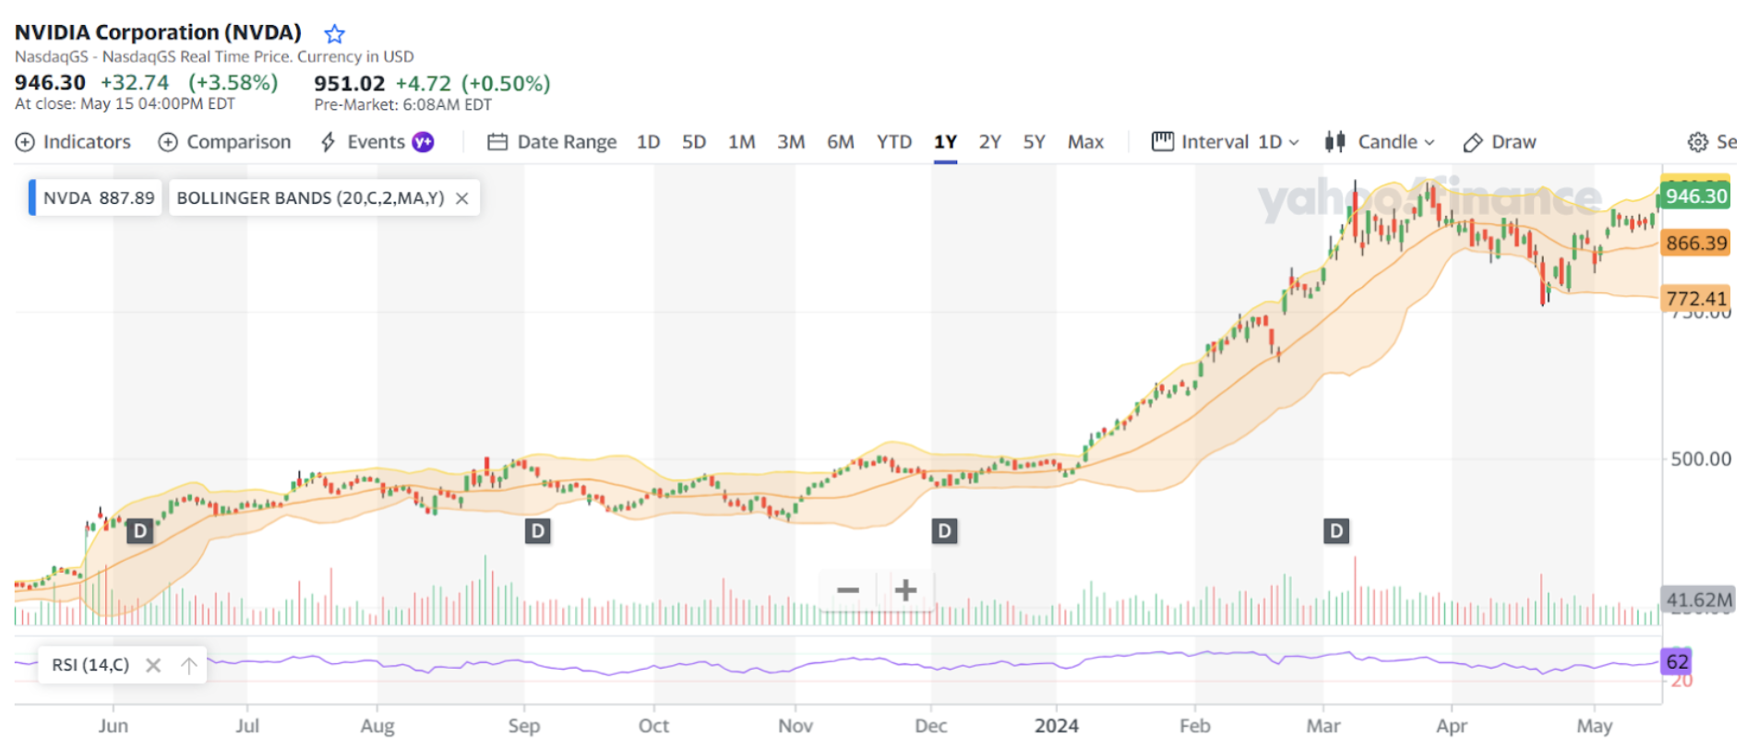Add a Comparison symbol
1759x749 pixels.
click(x=225, y=142)
